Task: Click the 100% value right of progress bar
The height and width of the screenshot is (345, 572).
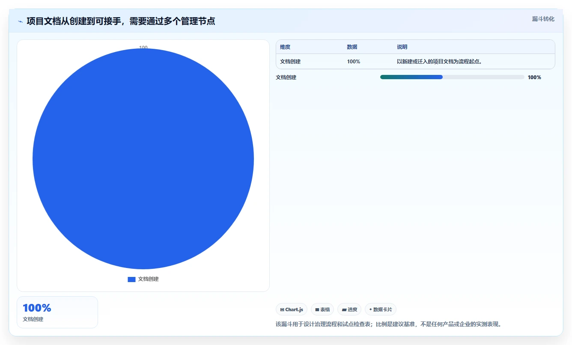Action: tap(534, 77)
